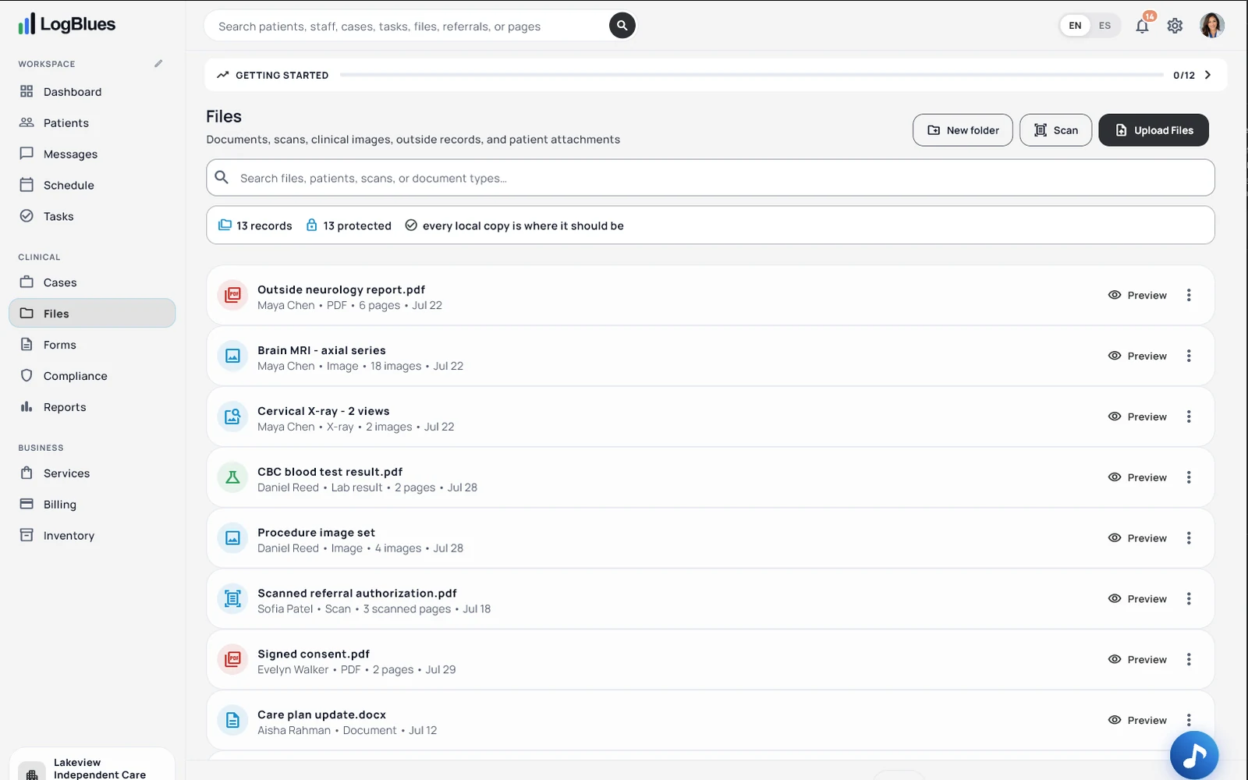Click the Scan button
Viewport: 1248px width, 780px height.
[1055, 130]
